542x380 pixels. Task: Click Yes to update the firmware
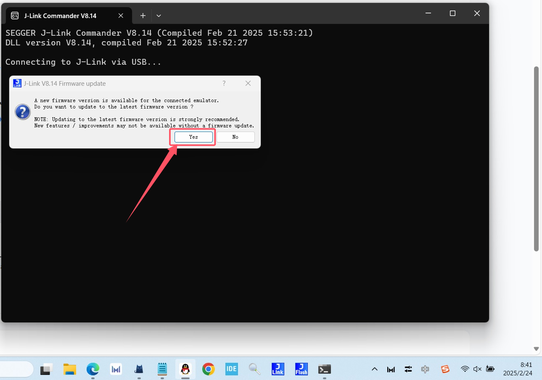193,137
